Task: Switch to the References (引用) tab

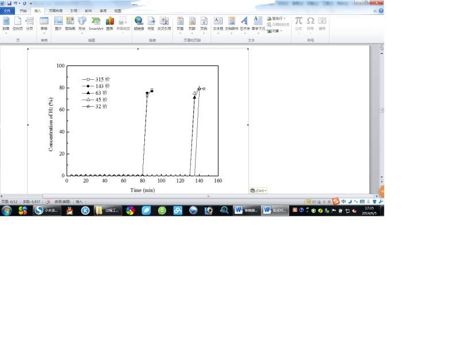Action: click(x=74, y=11)
